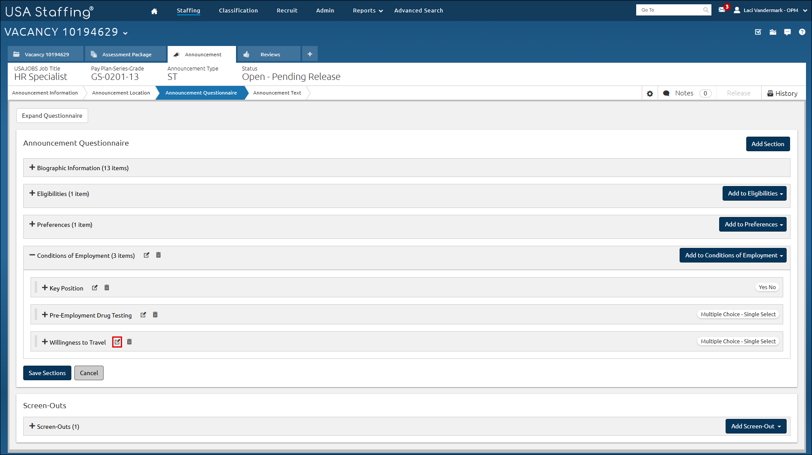The image size is (812, 455).
Task: Open the Staffing menu
Action: pos(188,11)
